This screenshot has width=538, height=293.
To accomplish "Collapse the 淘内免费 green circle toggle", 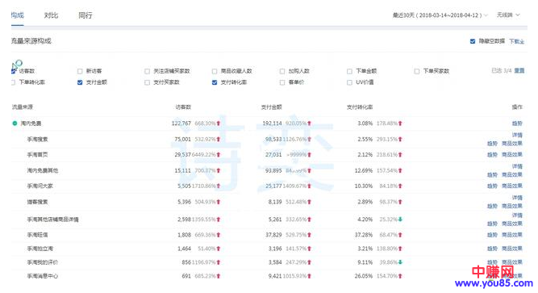I will point(15,123).
